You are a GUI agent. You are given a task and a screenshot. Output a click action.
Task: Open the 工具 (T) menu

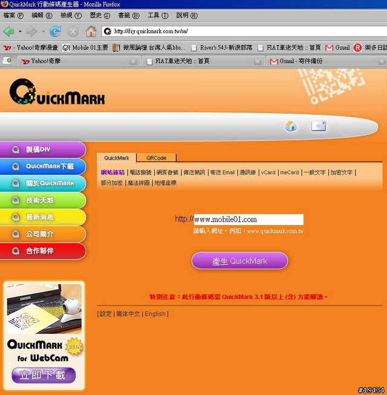158,15
